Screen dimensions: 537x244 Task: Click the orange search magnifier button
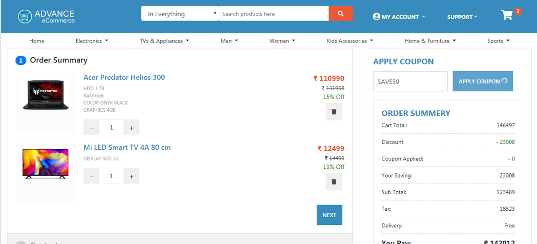pyautogui.click(x=340, y=14)
